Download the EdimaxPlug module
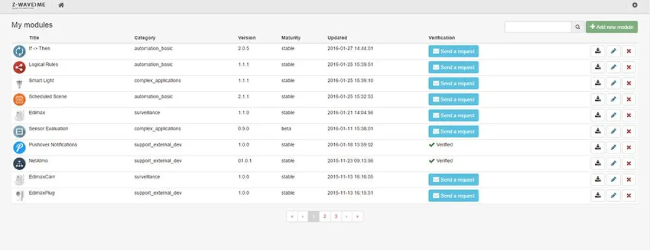Viewport: 650px width, 250px height. 597,196
